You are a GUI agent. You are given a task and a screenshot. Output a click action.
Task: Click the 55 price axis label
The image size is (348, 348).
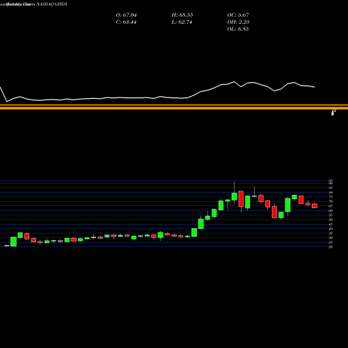331,215
